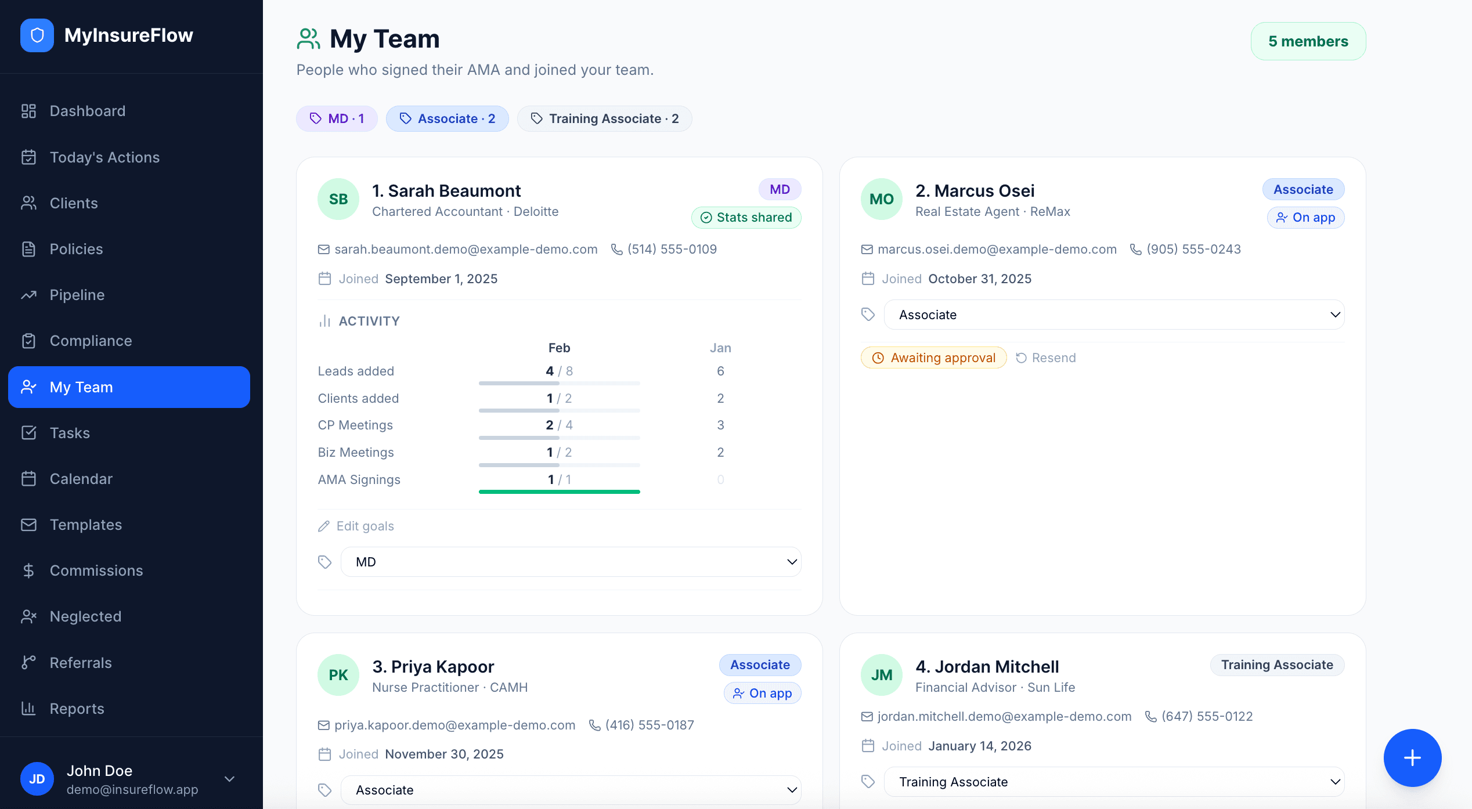Click the floating plus button to add member
1472x809 pixels.
pyautogui.click(x=1412, y=757)
